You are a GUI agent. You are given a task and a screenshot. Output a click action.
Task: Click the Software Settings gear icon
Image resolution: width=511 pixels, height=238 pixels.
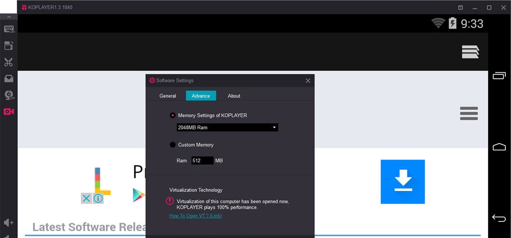[x=152, y=80]
